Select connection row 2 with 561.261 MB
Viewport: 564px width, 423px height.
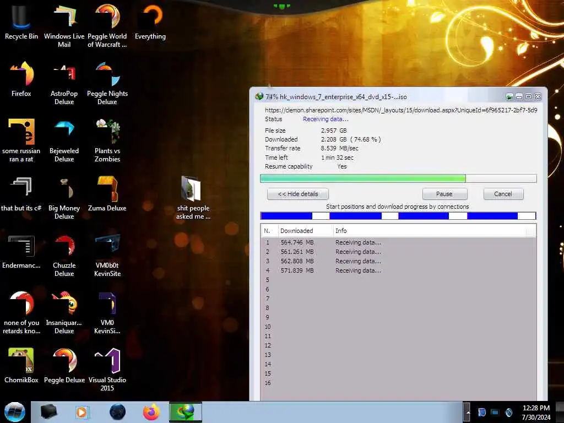[398, 252]
